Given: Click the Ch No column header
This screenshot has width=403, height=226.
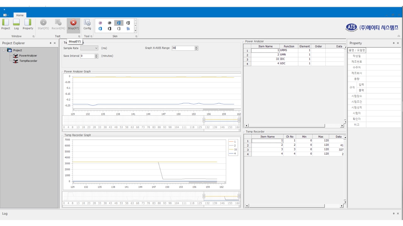Looking at the screenshot, I should point(289,137).
